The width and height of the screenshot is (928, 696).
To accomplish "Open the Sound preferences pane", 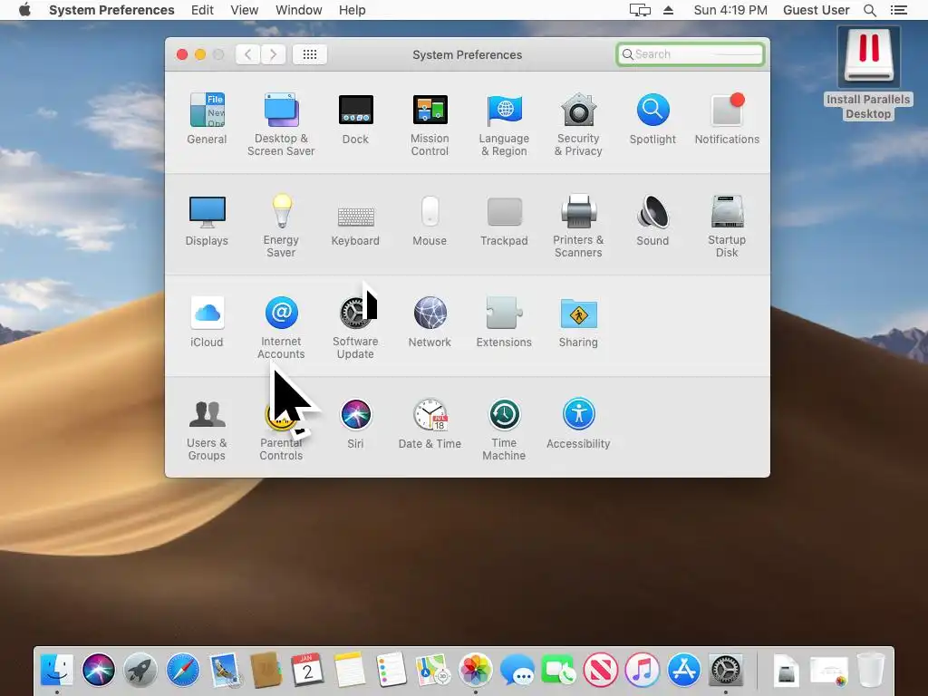I will tap(652, 220).
